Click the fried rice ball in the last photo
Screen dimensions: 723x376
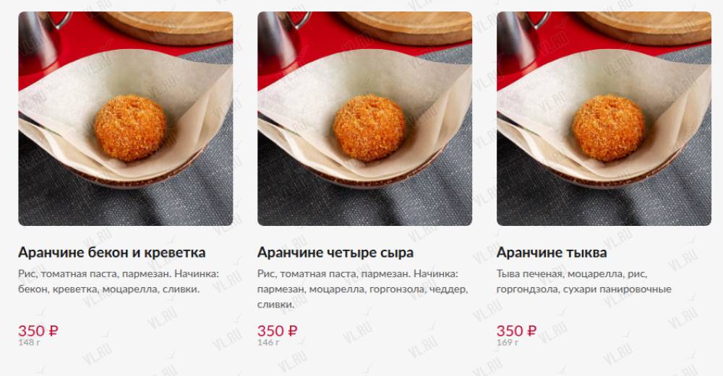[609, 128]
